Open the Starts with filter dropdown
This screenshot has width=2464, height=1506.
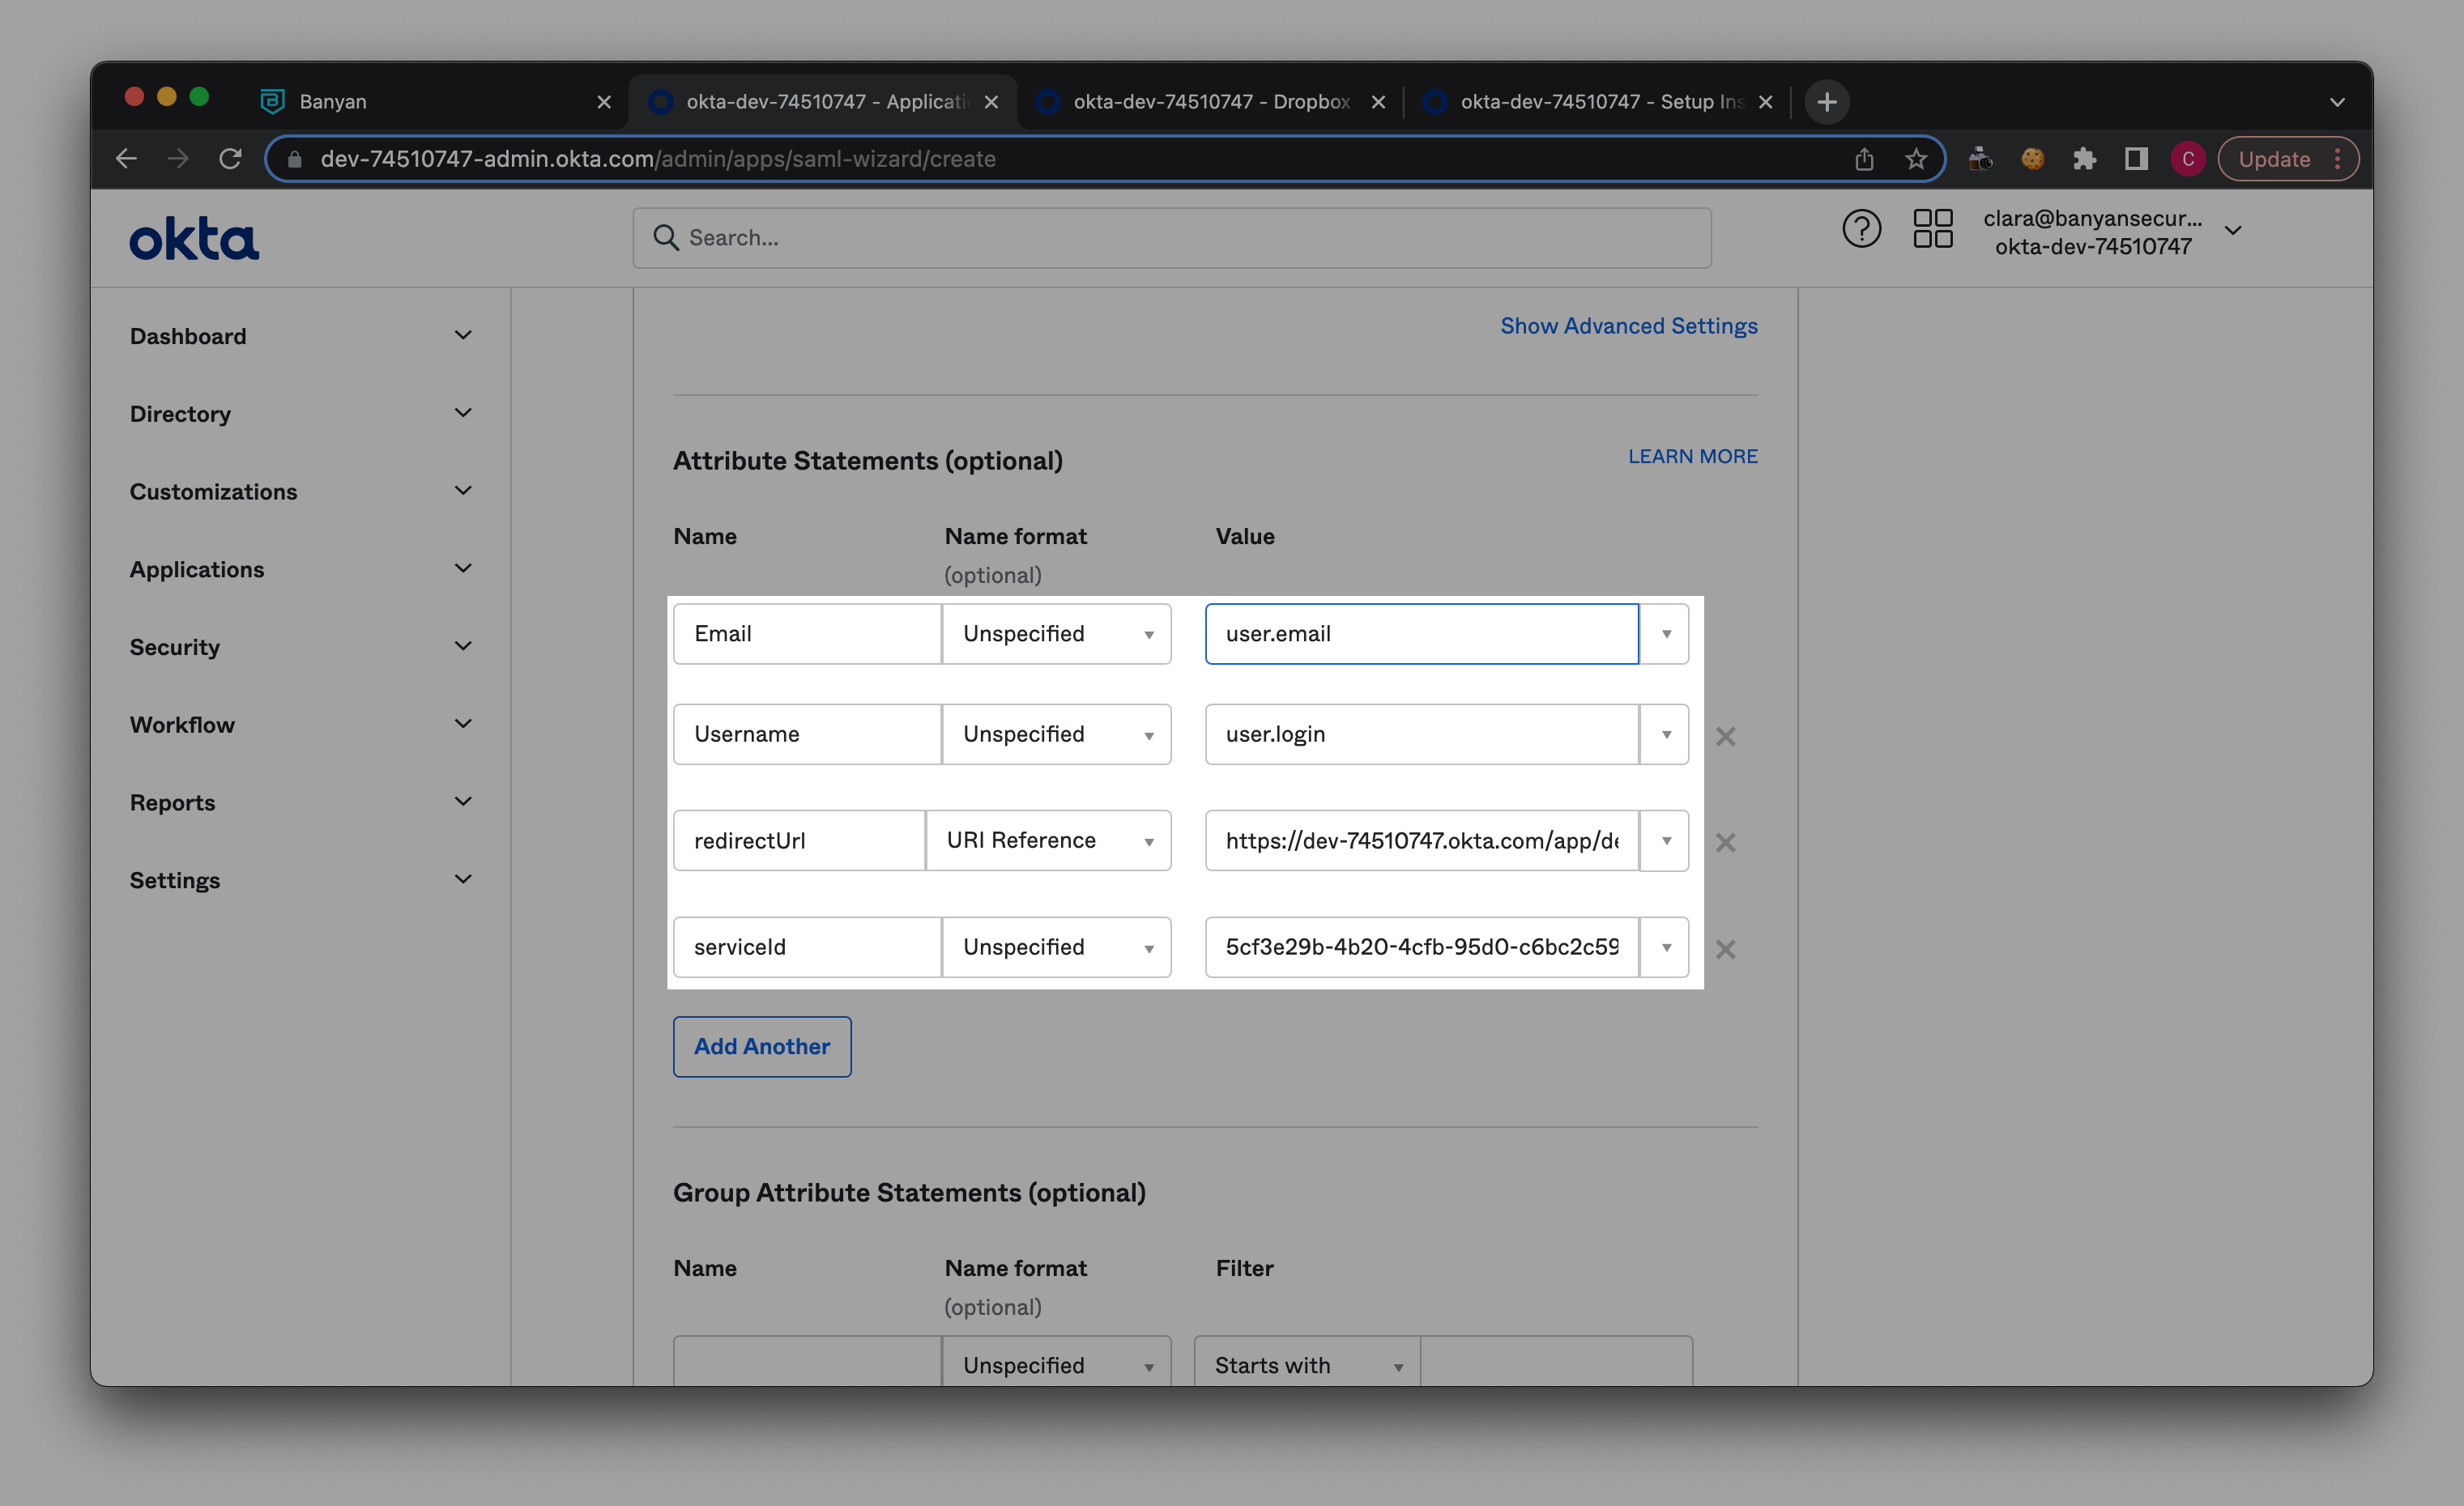point(1307,1365)
